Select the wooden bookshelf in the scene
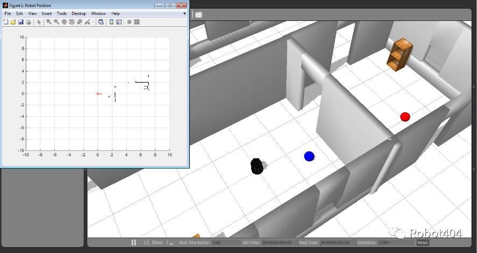Viewport: 477px width, 253px height. [400, 55]
